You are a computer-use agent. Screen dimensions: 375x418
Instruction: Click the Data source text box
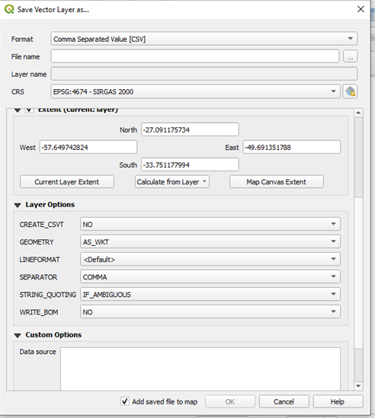200,369
